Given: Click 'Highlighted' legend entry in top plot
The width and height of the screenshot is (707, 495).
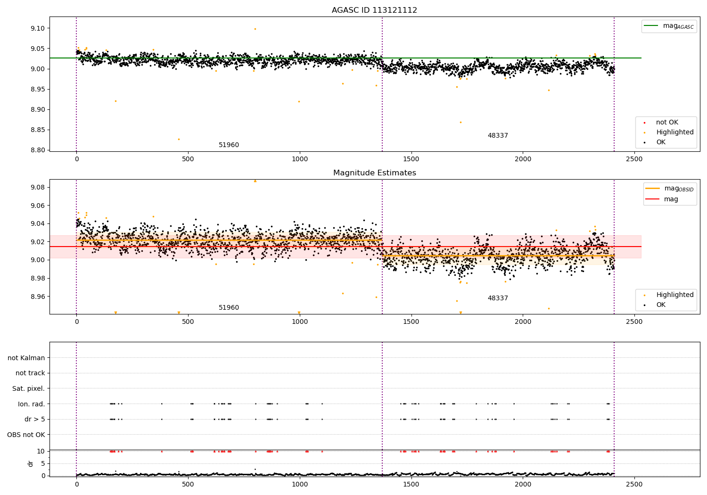Looking at the screenshot, I should [x=674, y=132].
